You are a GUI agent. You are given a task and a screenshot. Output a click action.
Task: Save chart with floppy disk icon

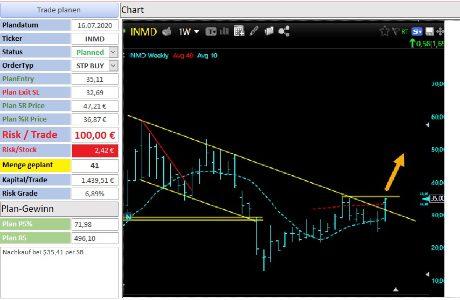tap(429, 31)
